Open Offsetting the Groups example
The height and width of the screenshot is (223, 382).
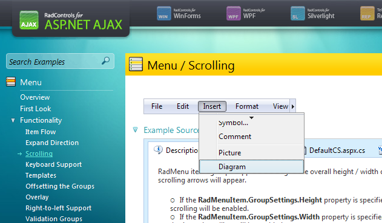point(60,186)
